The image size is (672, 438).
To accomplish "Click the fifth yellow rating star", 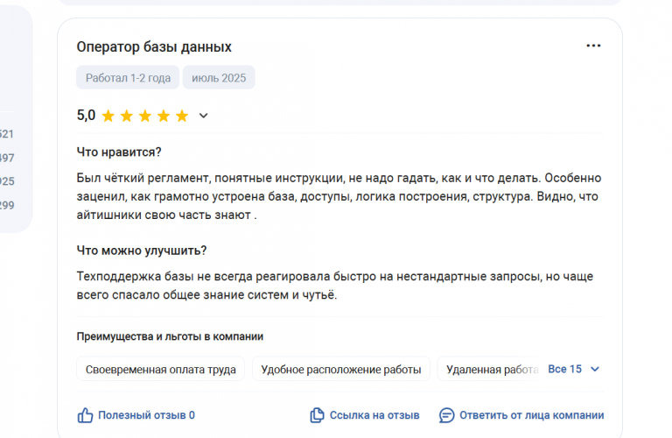I will (182, 116).
